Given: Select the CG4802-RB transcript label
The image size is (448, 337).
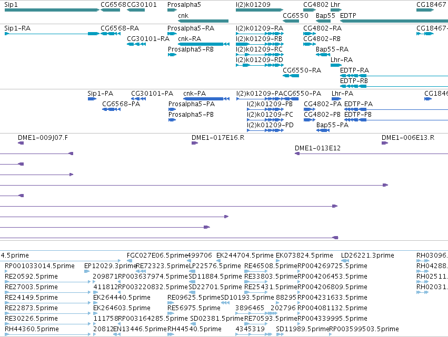Looking at the screenshot, I should coord(322,39).
